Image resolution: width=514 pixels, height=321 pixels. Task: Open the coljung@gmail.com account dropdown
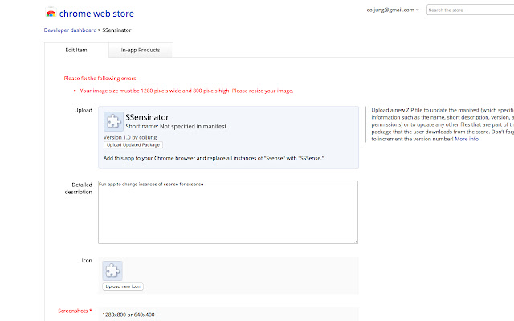(x=393, y=10)
